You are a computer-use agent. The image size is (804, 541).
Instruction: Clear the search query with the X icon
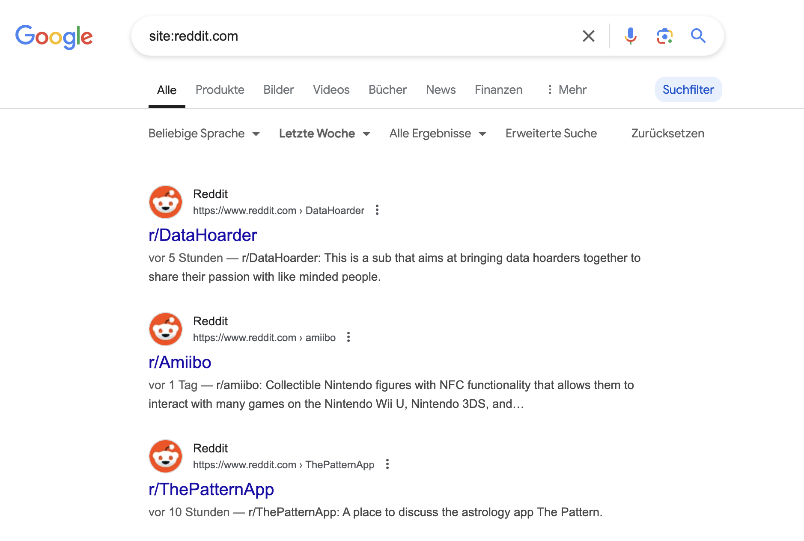coord(589,36)
